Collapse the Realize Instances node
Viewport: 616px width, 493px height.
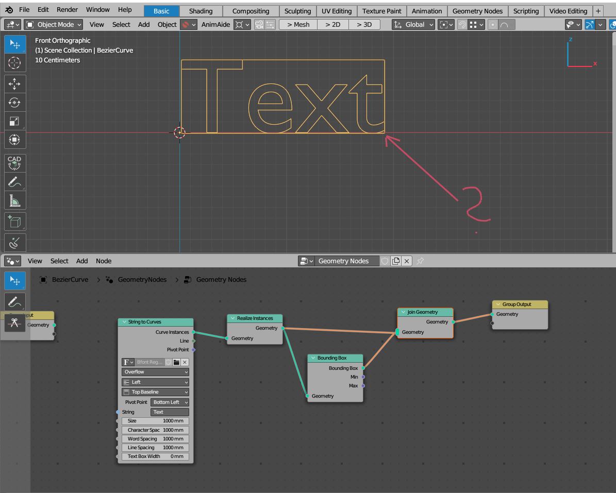tap(233, 318)
